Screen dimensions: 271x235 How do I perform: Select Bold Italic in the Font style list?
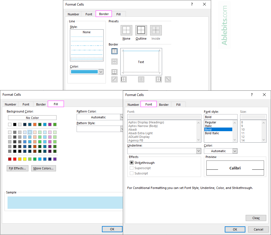click(x=212, y=133)
